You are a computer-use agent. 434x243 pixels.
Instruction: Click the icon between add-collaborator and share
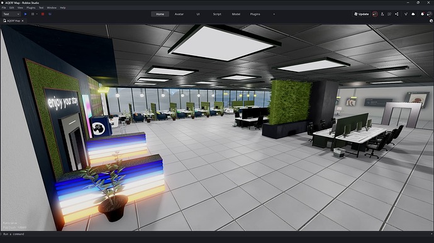point(389,14)
